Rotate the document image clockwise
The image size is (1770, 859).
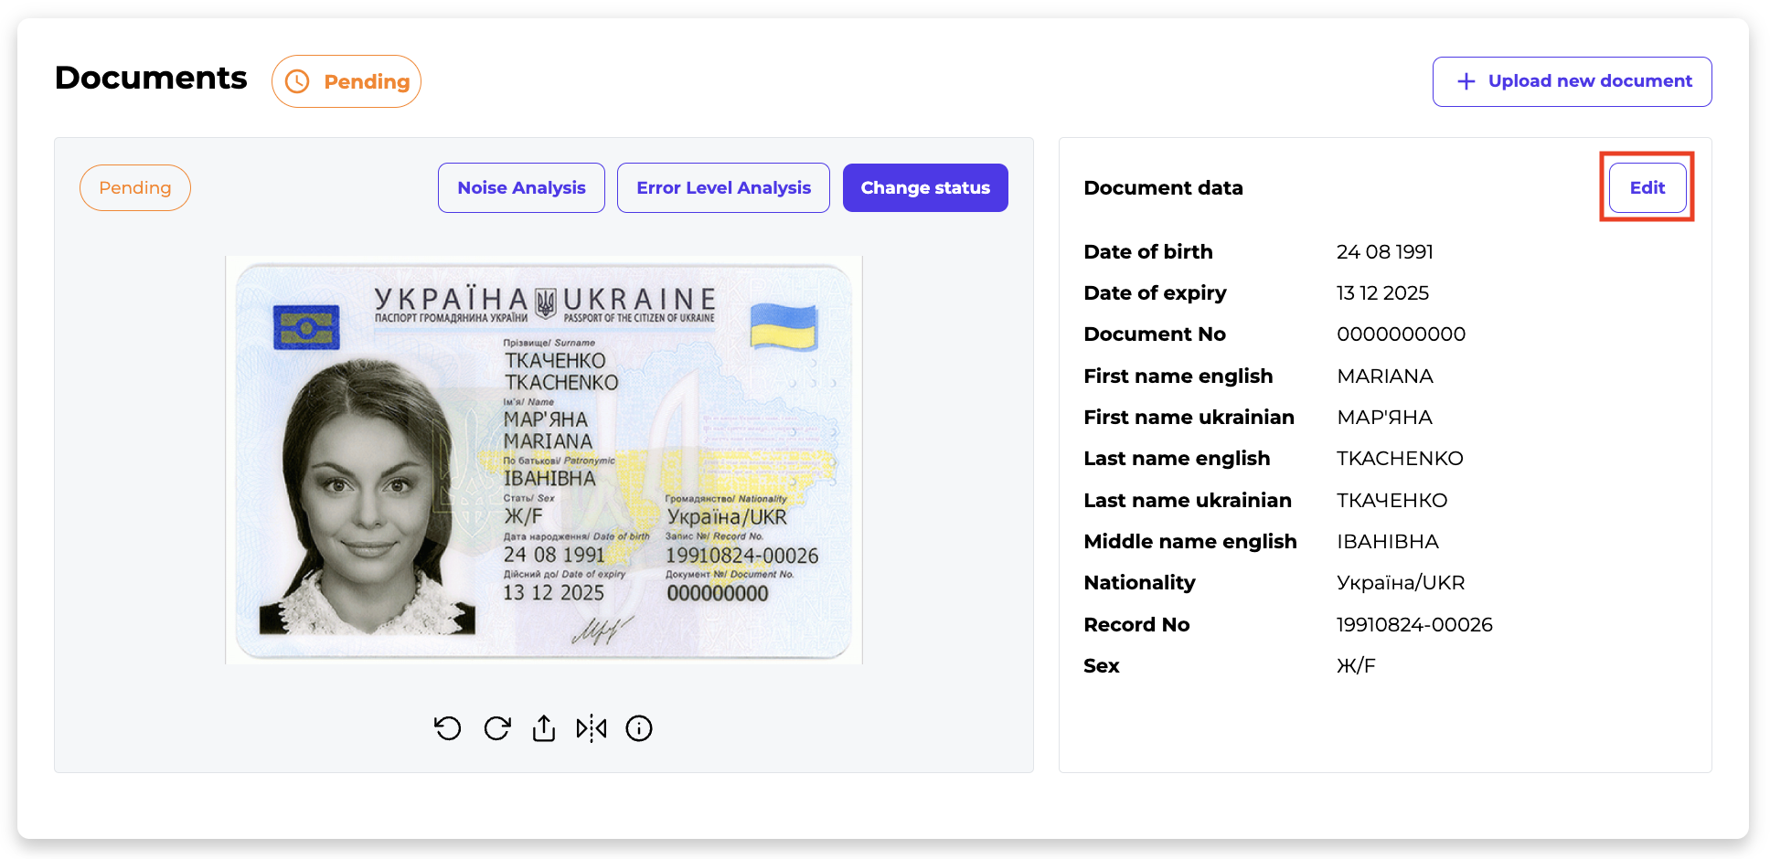tap(496, 728)
